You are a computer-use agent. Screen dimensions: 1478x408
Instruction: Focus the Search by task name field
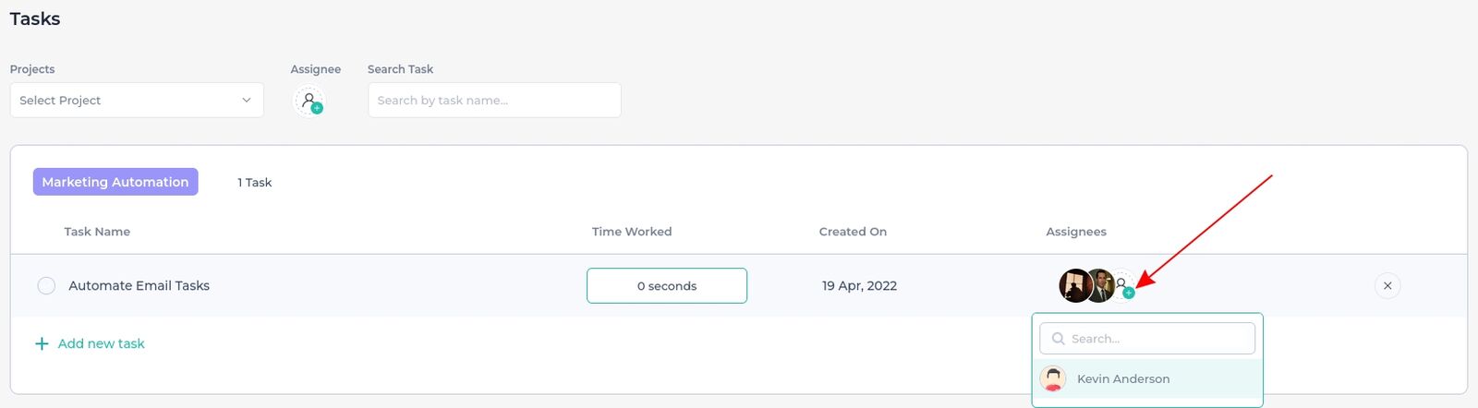494,100
